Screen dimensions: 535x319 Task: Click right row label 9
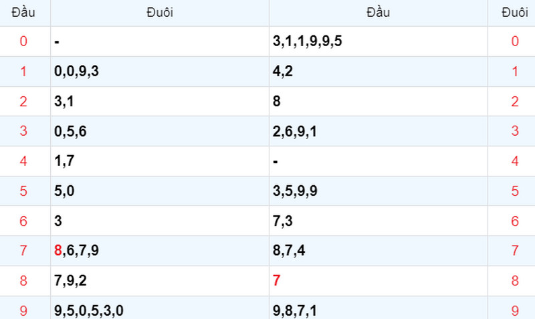[x=514, y=310]
